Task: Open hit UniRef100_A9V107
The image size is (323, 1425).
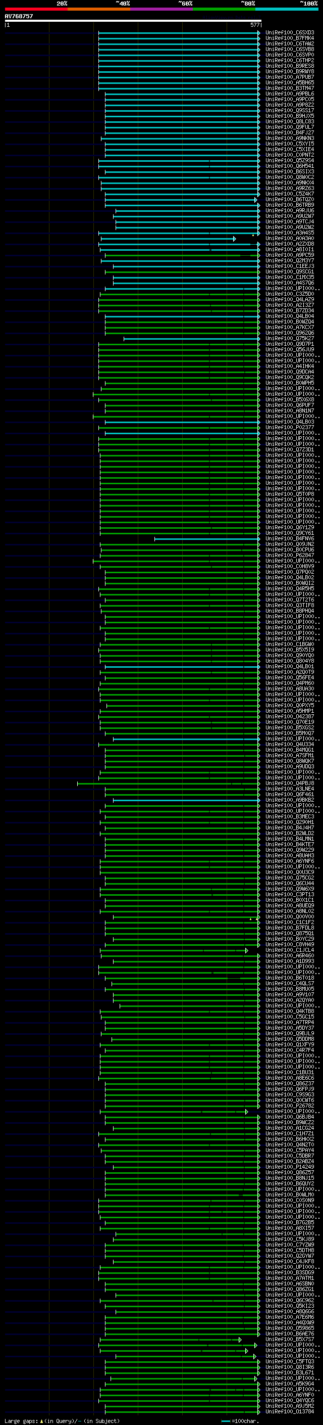Action: pyautogui.click(x=290, y=994)
